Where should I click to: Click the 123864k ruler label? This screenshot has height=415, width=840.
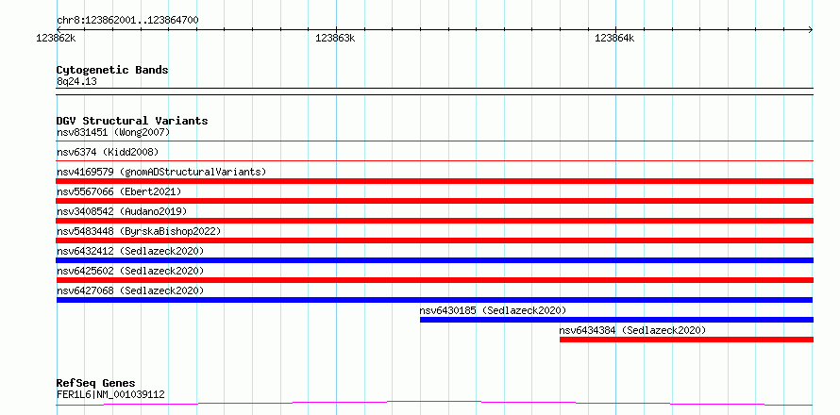[x=614, y=38]
